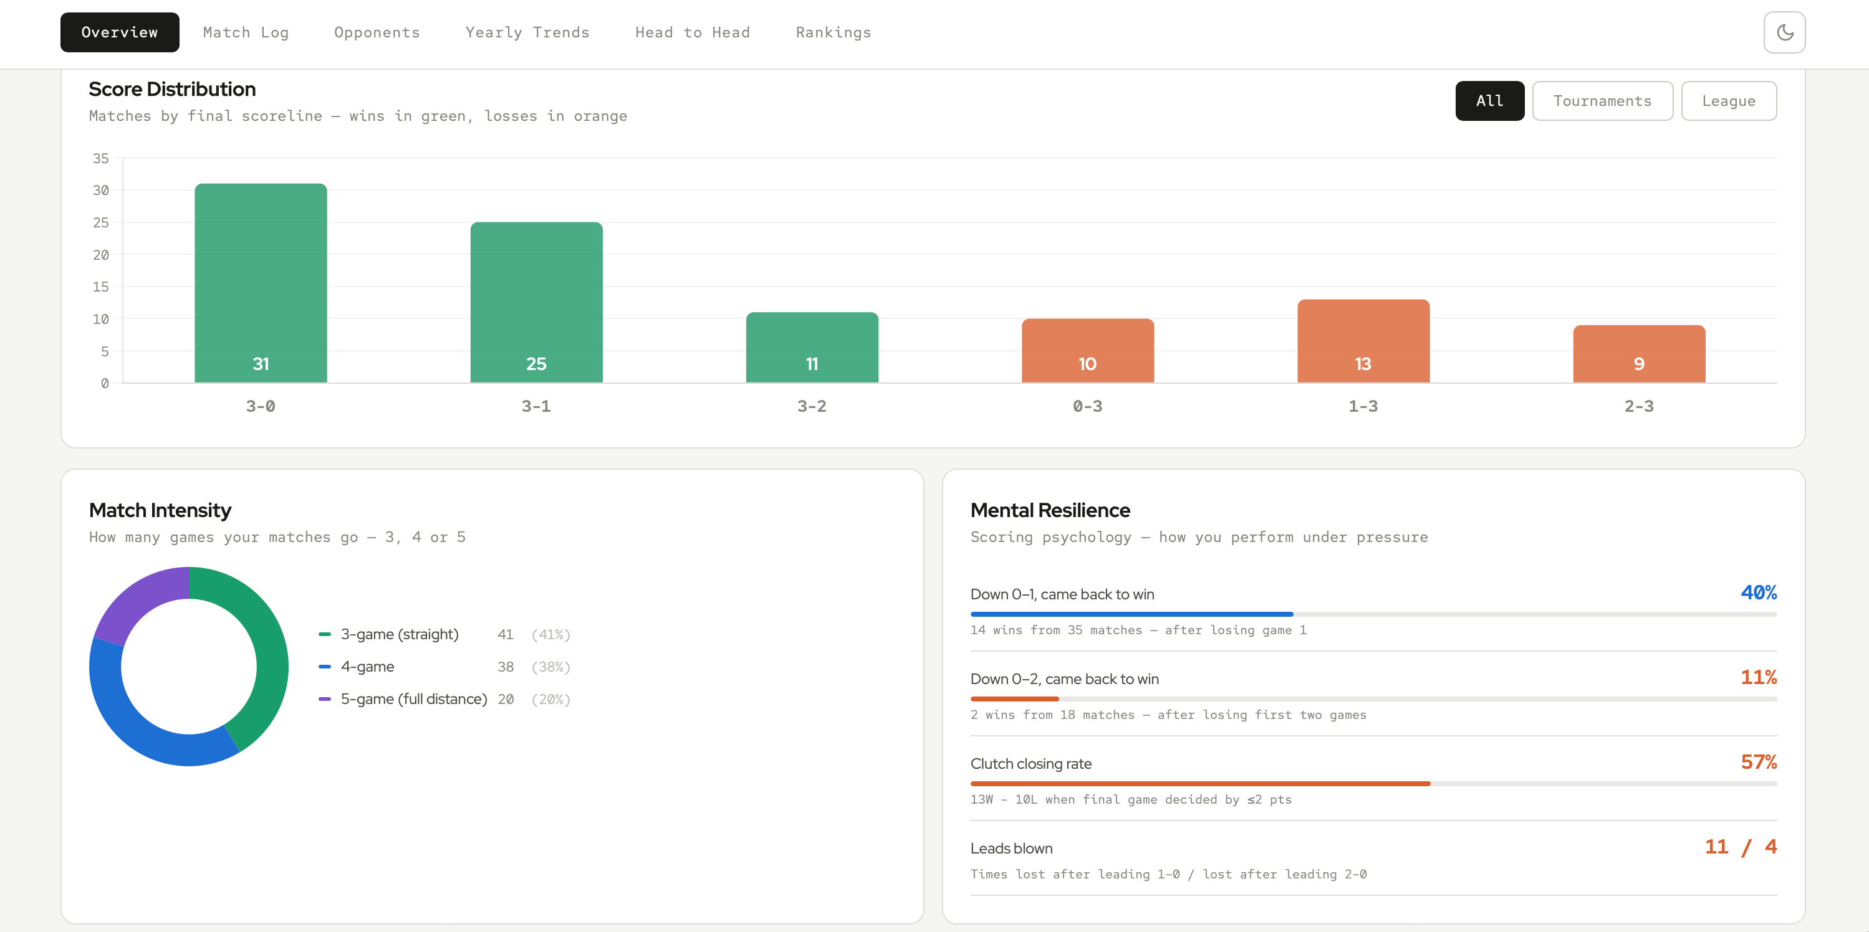Click the '11 / 4' leads blown value
The image size is (1869, 932).
(1741, 847)
